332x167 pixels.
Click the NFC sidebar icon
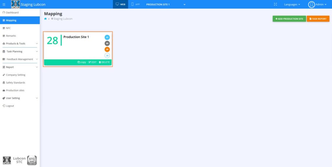pos(4,28)
